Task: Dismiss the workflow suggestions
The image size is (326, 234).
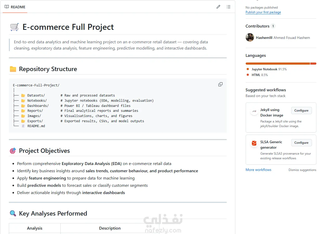Action: [302, 170]
